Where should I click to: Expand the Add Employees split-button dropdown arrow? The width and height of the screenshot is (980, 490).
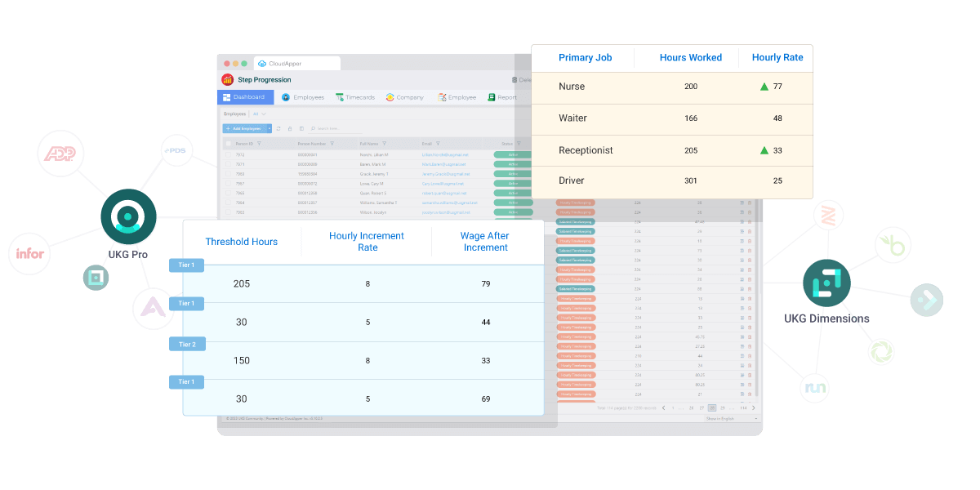[269, 128]
